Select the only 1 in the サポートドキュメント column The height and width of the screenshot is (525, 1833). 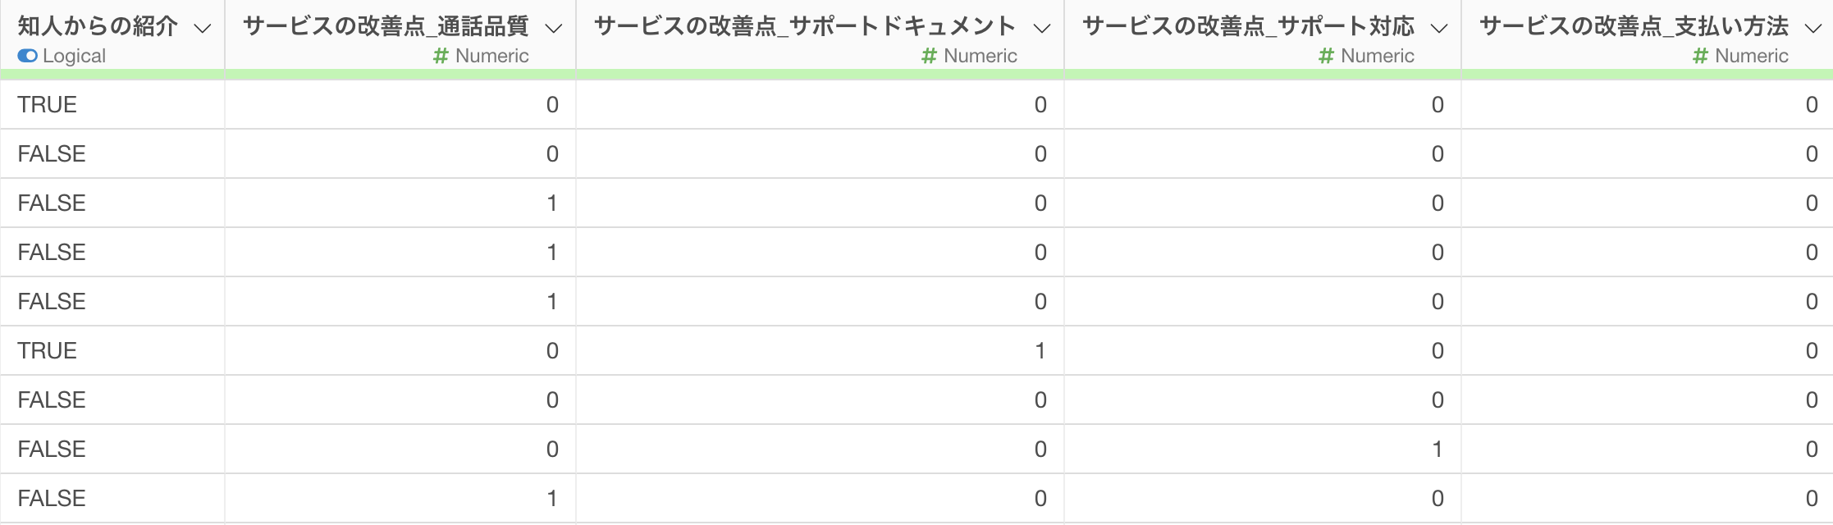pos(1040,350)
